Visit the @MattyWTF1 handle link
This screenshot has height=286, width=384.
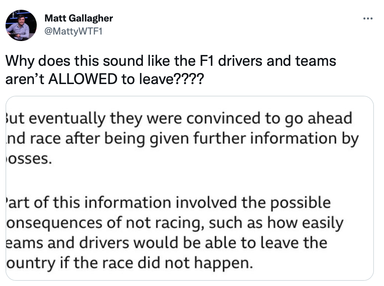click(x=73, y=31)
